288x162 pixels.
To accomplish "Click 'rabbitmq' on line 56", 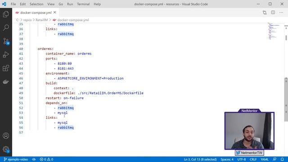I will [x=66, y=128].
